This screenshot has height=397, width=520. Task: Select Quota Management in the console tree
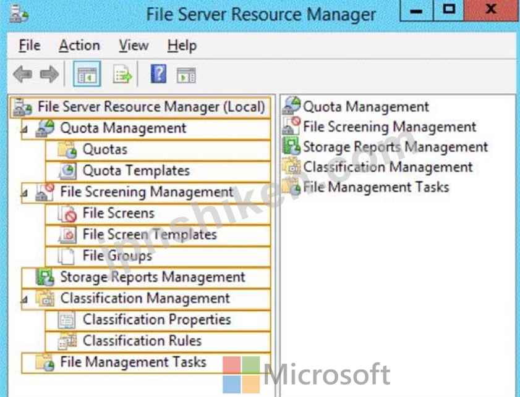tap(146, 128)
